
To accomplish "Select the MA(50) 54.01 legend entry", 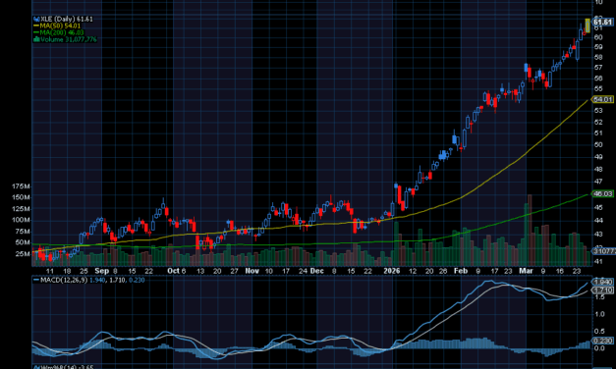I will point(60,26).
